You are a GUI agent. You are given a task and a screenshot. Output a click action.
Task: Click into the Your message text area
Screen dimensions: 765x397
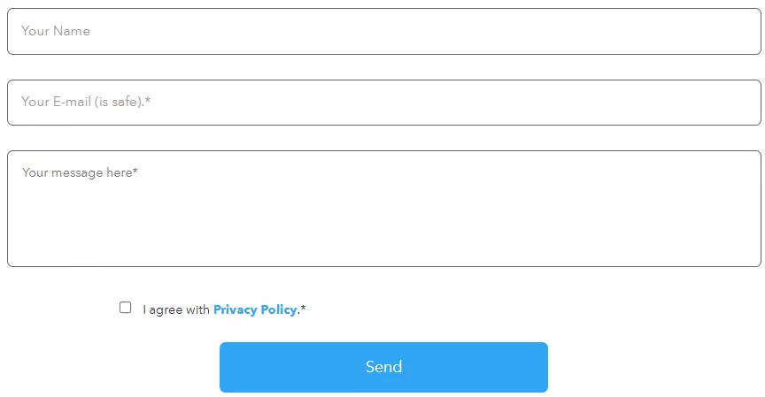click(x=383, y=208)
